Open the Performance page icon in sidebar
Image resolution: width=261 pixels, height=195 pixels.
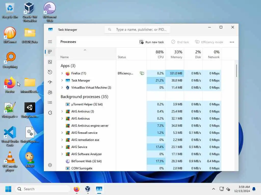click(50, 62)
